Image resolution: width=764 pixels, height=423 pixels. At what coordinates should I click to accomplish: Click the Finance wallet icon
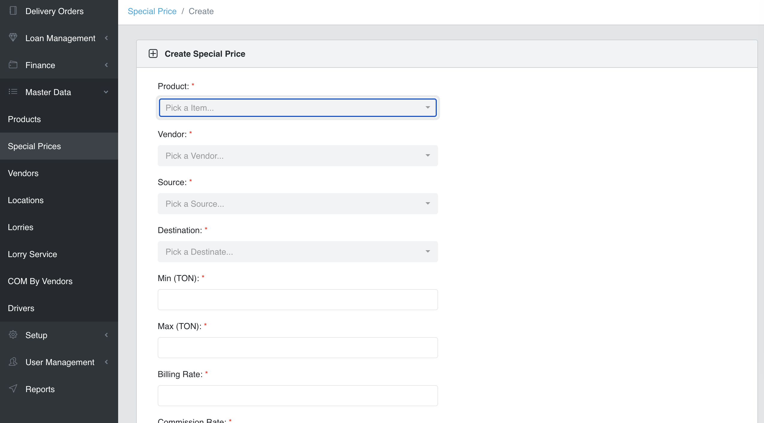tap(13, 65)
